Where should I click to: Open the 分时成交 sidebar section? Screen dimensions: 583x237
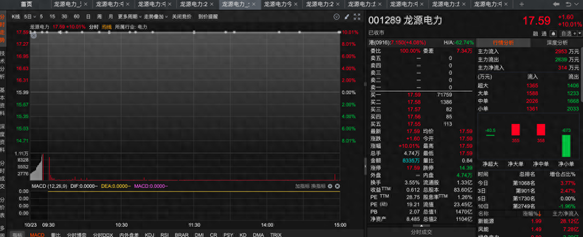3,174
